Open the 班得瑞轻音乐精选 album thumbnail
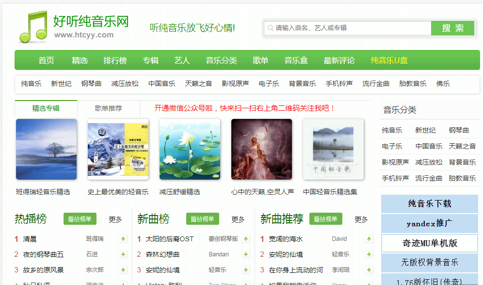Screen dimensions: 483x285 (46, 149)
